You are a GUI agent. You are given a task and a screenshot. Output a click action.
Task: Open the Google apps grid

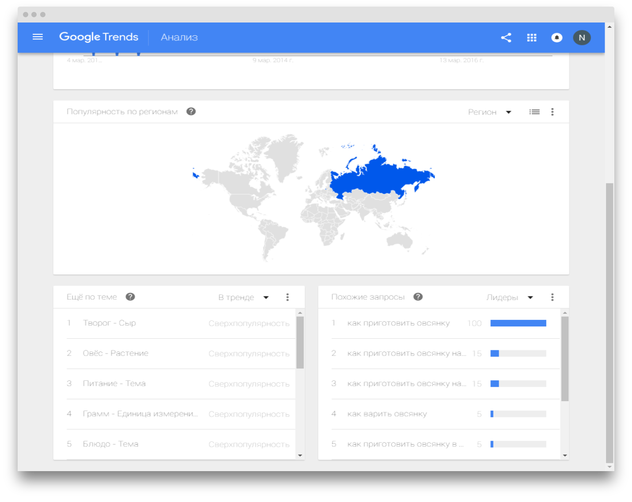[531, 37]
